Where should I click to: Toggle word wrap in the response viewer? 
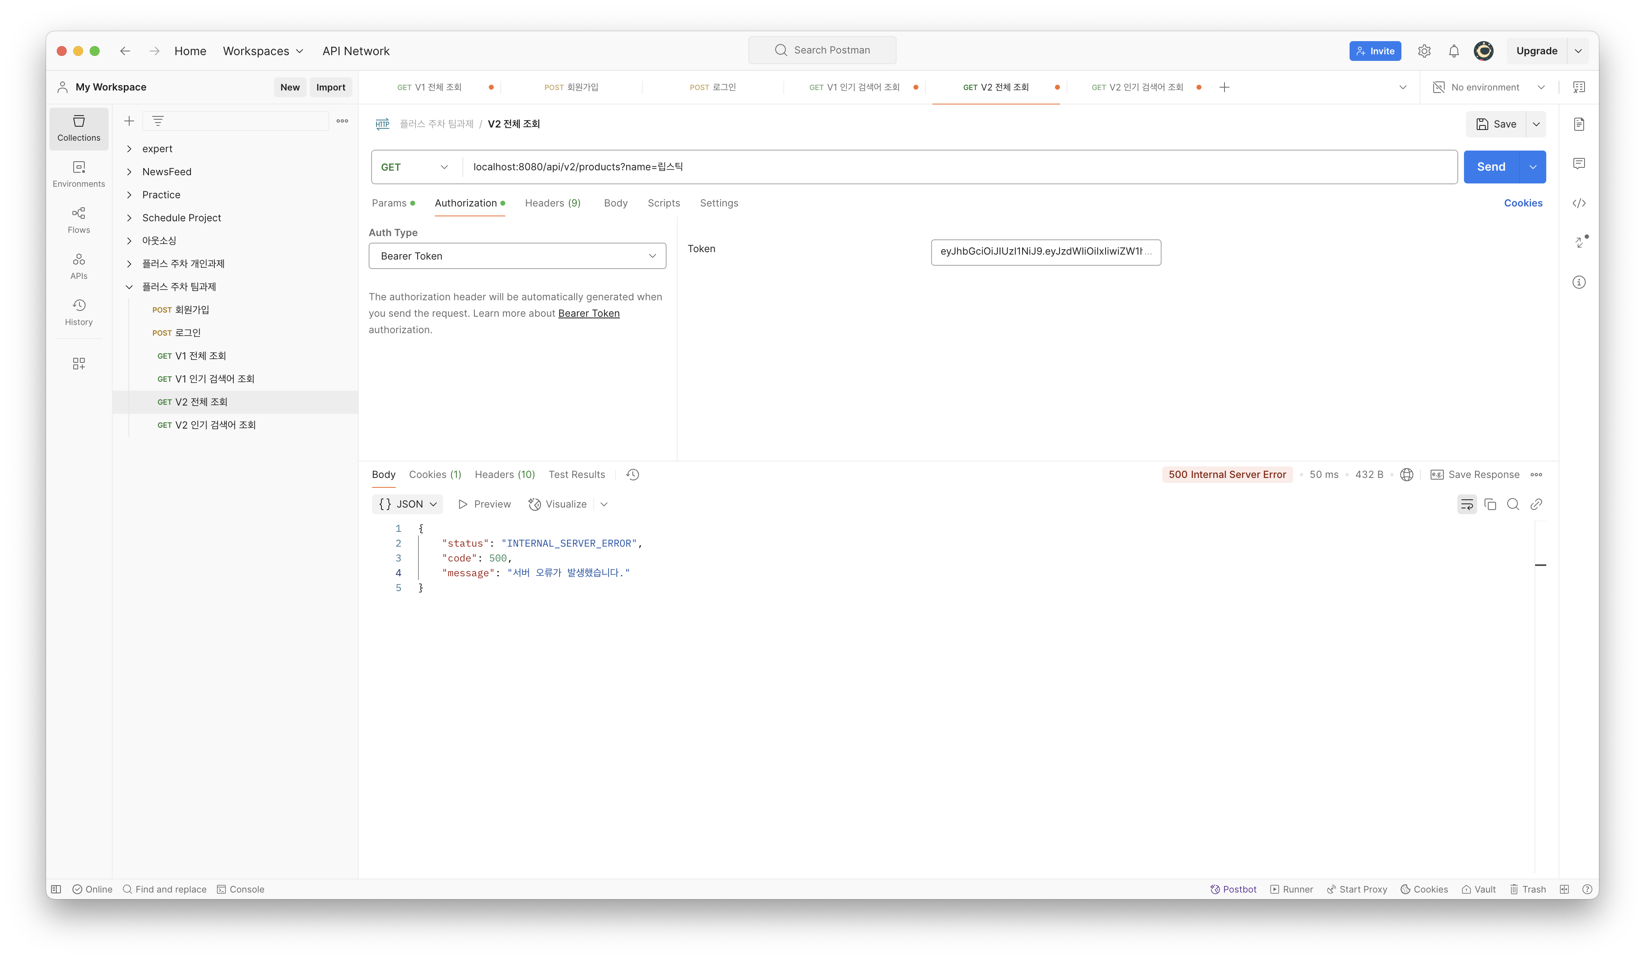[x=1467, y=504]
